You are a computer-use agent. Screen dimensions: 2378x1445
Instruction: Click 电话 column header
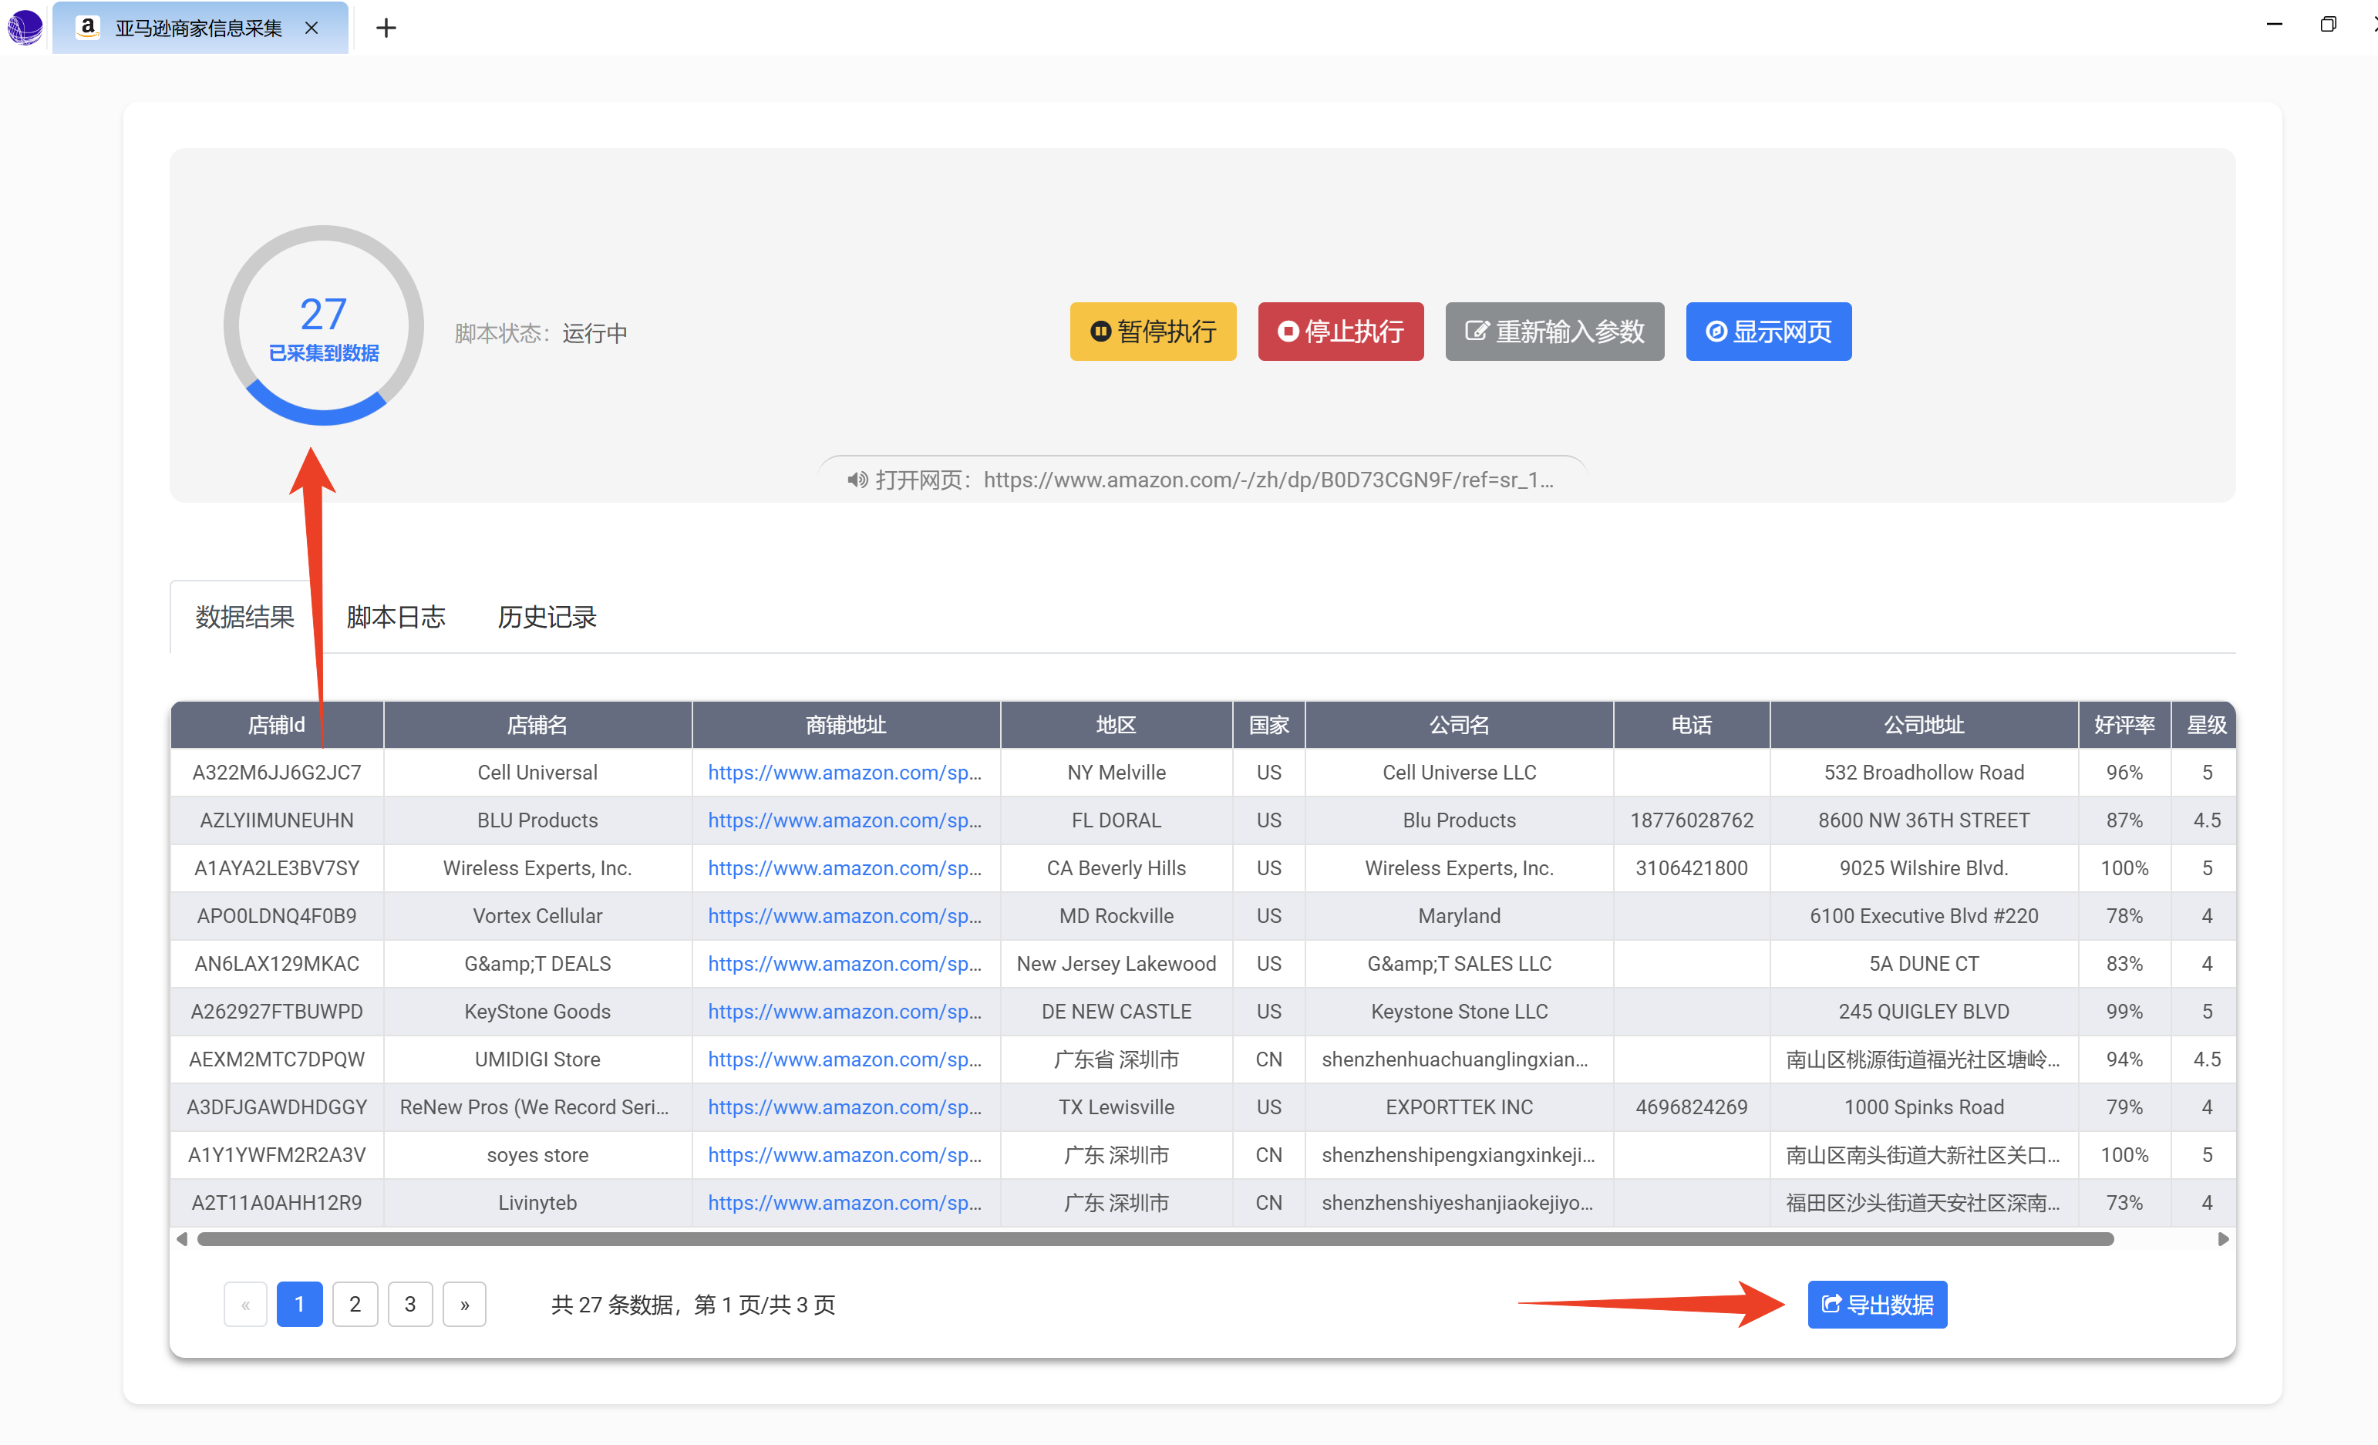[x=1692, y=725]
